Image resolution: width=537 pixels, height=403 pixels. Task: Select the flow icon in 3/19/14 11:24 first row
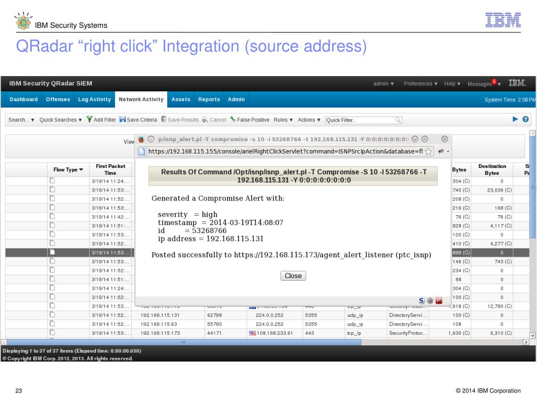[x=52, y=181]
